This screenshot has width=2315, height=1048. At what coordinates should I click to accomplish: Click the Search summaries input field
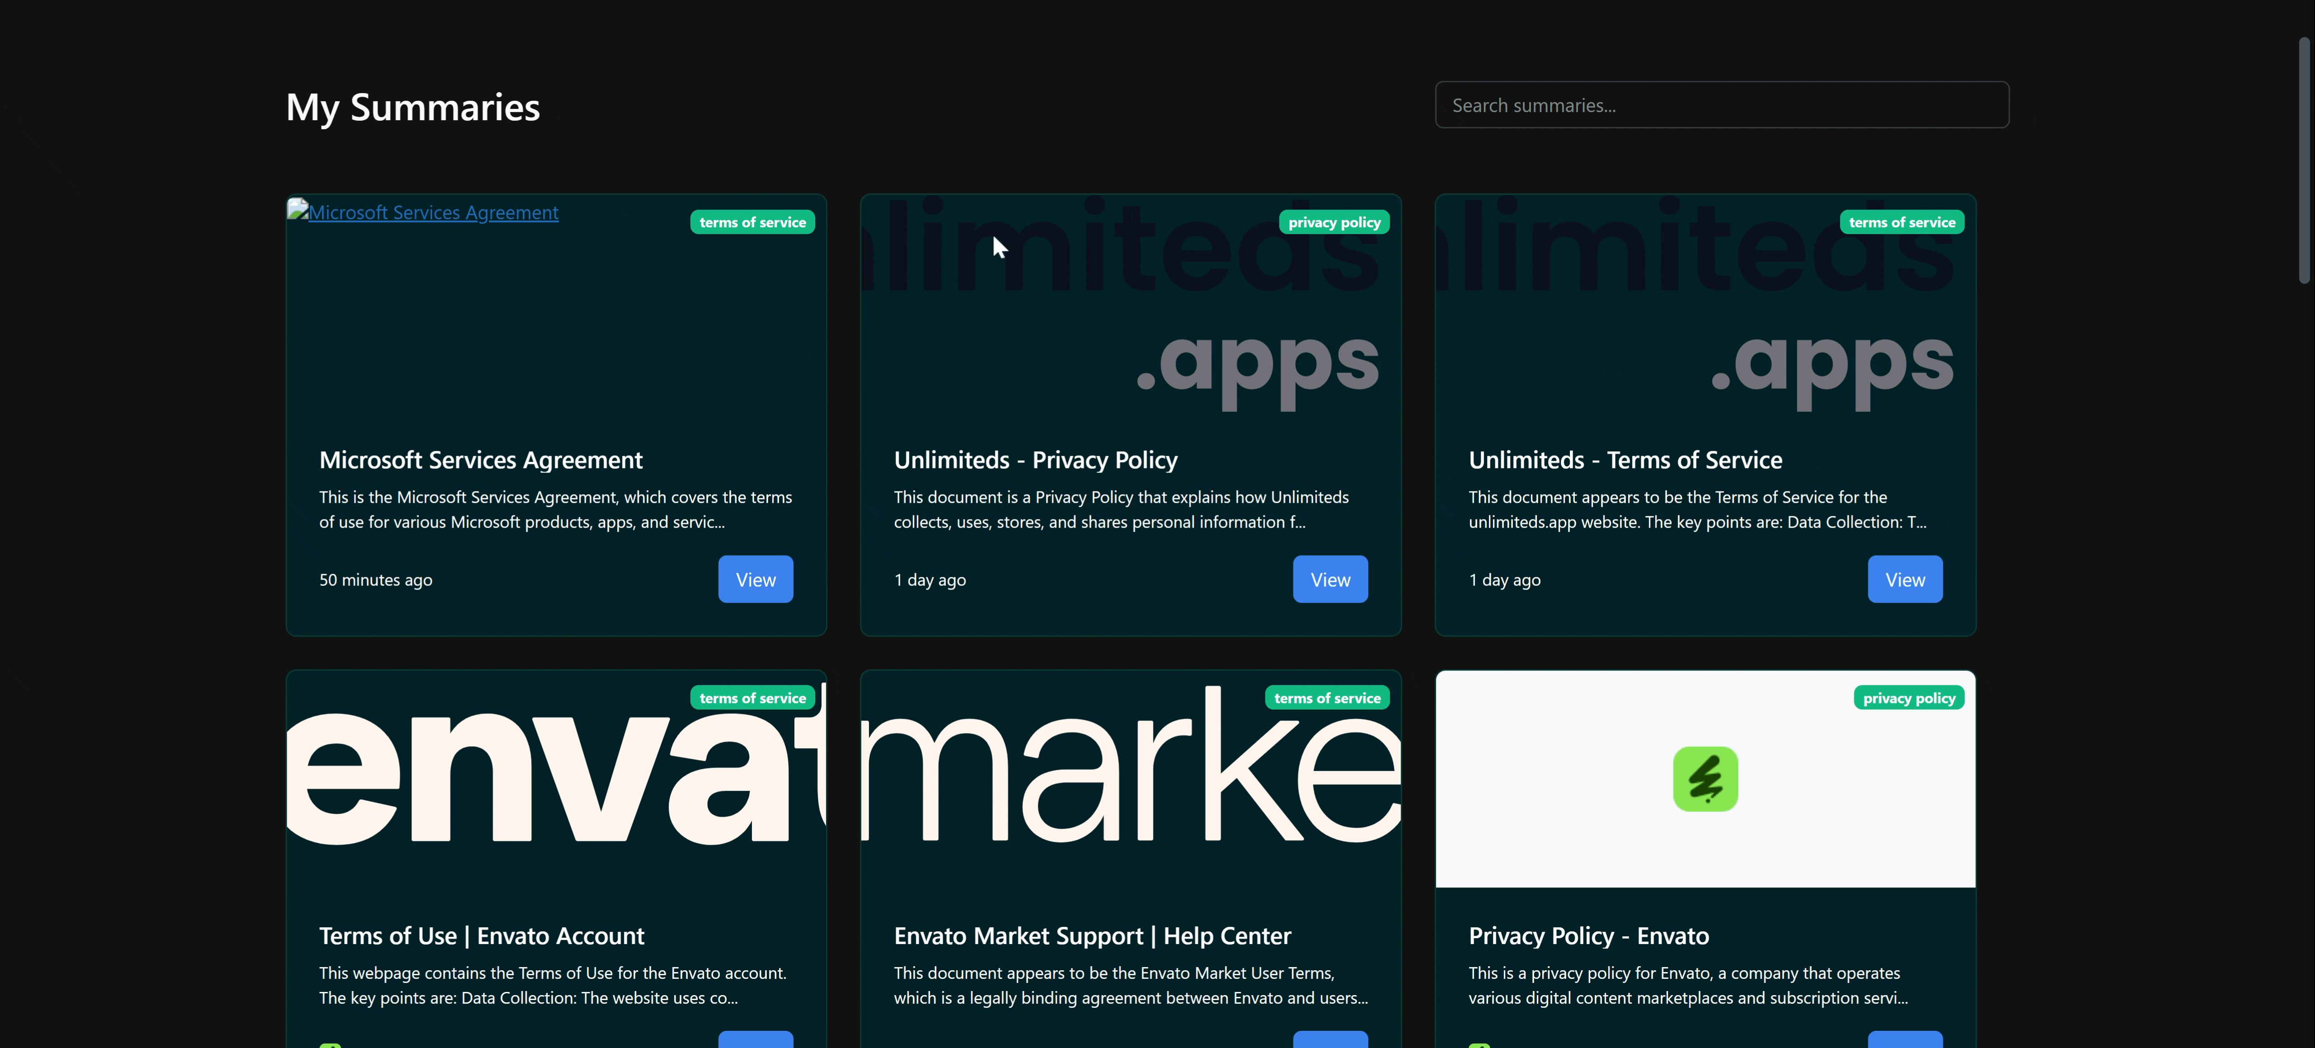tap(1721, 105)
